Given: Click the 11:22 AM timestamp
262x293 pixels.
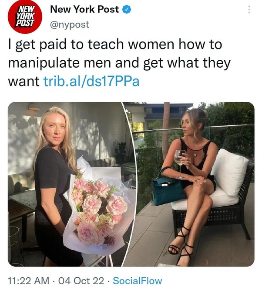Looking at the screenshot, I should 29,281.
